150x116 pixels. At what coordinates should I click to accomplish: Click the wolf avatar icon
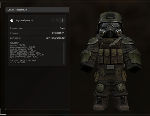(12, 20)
